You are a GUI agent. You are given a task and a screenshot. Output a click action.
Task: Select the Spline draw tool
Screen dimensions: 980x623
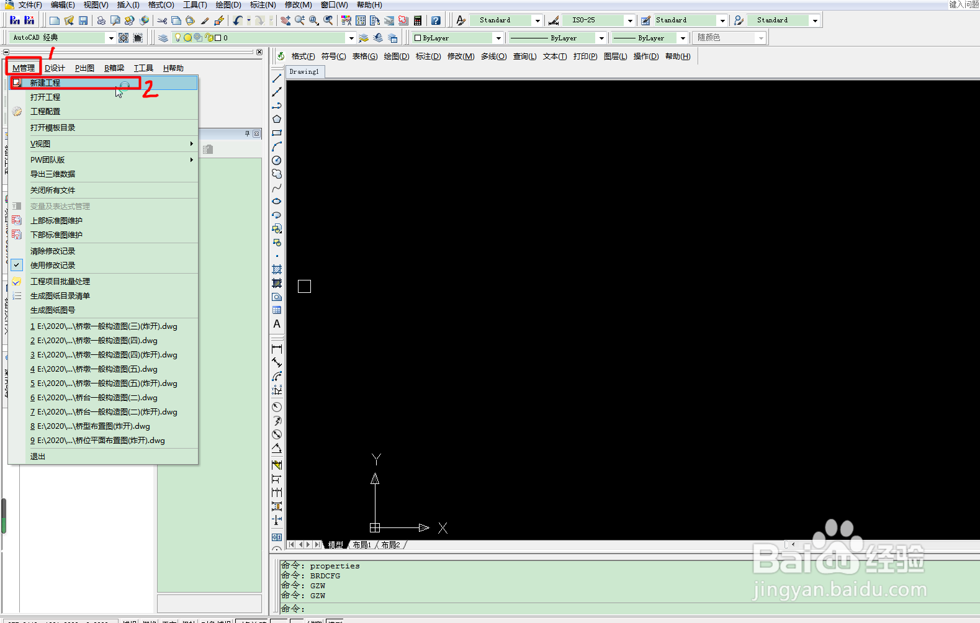[277, 187]
